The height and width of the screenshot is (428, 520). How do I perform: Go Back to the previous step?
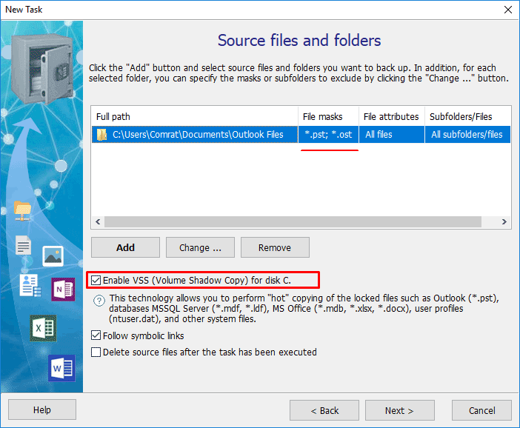coord(324,410)
